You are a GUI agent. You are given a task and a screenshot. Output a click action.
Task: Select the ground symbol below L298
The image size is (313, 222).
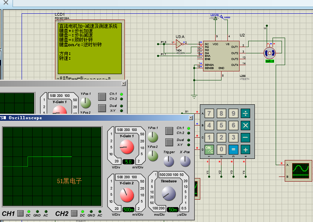click(x=194, y=96)
